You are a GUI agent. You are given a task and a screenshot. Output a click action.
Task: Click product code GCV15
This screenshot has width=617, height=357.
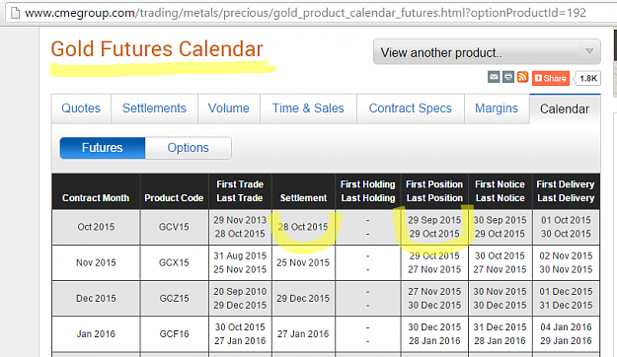(x=174, y=227)
